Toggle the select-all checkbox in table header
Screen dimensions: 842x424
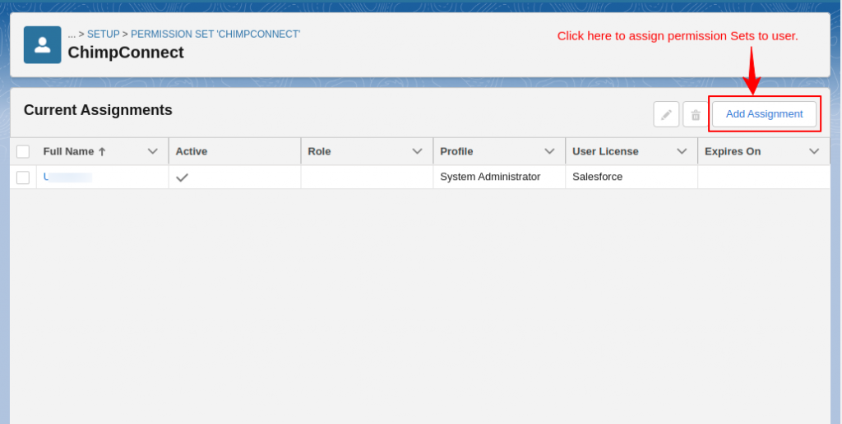tap(23, 151)
